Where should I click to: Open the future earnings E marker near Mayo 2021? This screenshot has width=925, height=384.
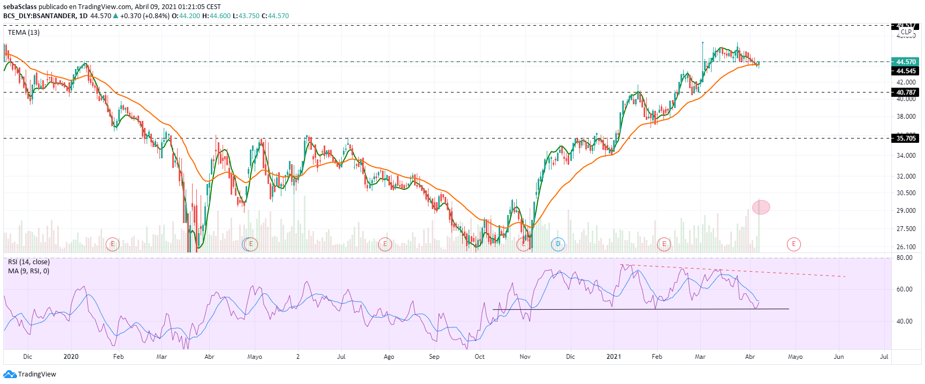pyautogui.click(x=793, y=244)
